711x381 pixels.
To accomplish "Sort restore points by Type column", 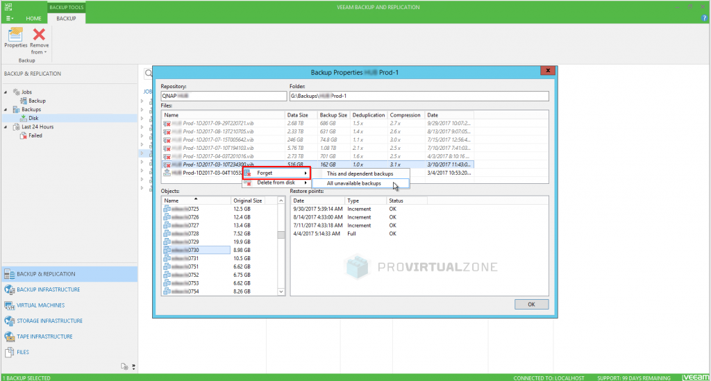I will (x=365, y=201).
